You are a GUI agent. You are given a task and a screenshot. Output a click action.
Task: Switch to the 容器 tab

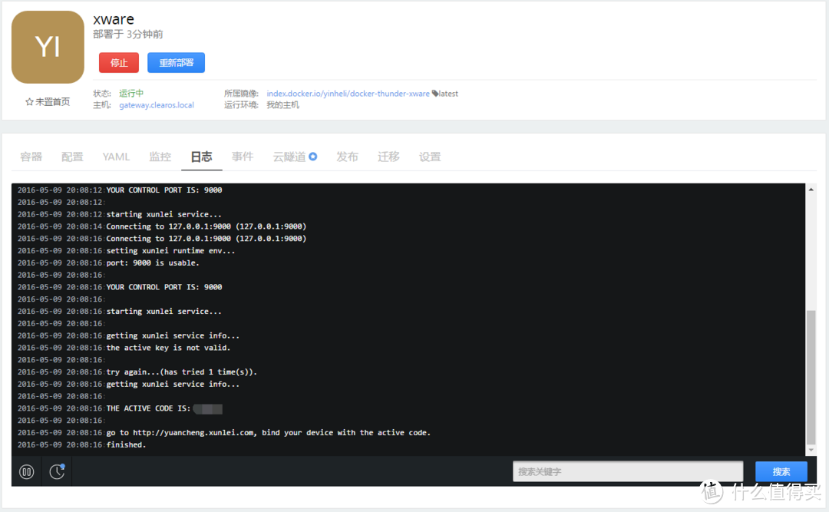31,157
